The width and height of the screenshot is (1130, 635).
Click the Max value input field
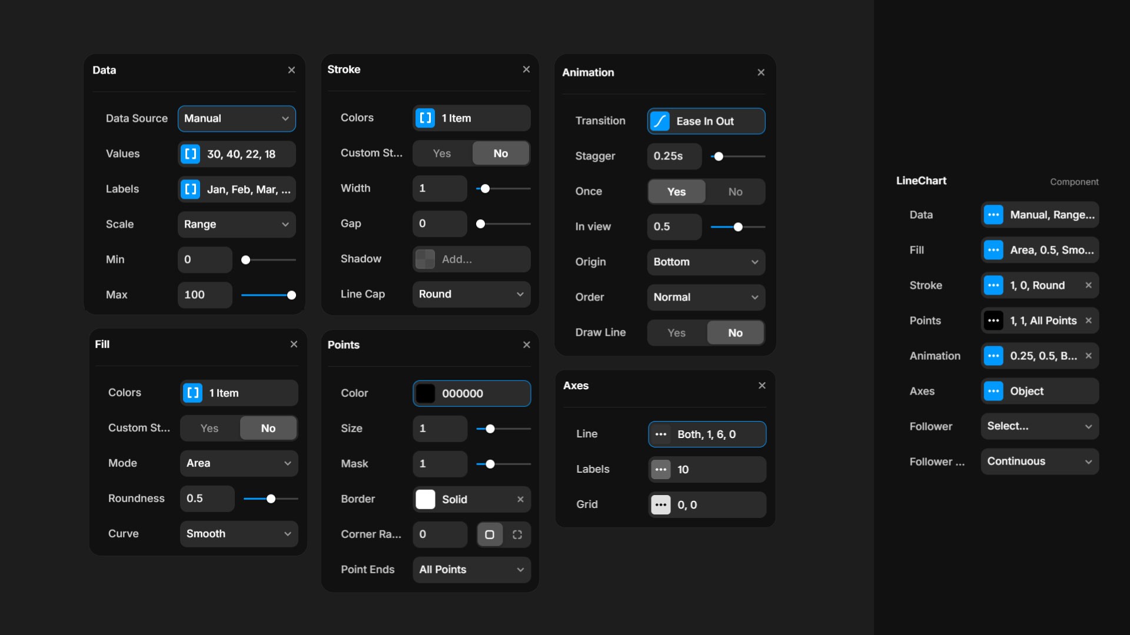point(204,295)
